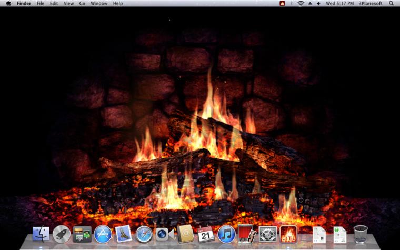The height and width of the screenshot is (250, 400).
Task: Launch iTunes from the dock
Action: tap(226, 234)
